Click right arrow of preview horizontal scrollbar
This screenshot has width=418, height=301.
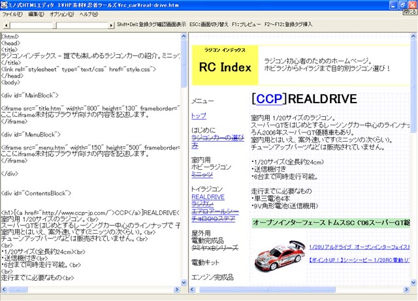click(406, 289)
